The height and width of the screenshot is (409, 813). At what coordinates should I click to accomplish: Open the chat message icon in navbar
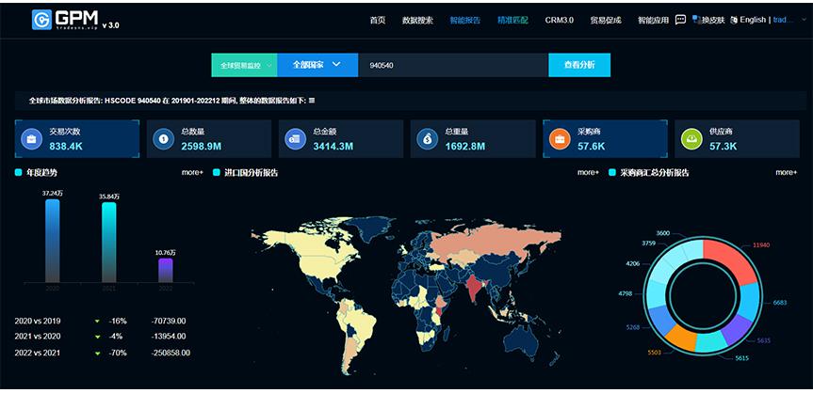point(680,20)
